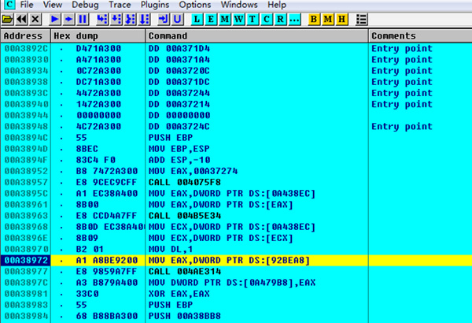Click the CALL 004AE314 instruction
Viewport: 472px width, 323px height.
[x=185, y=272]
